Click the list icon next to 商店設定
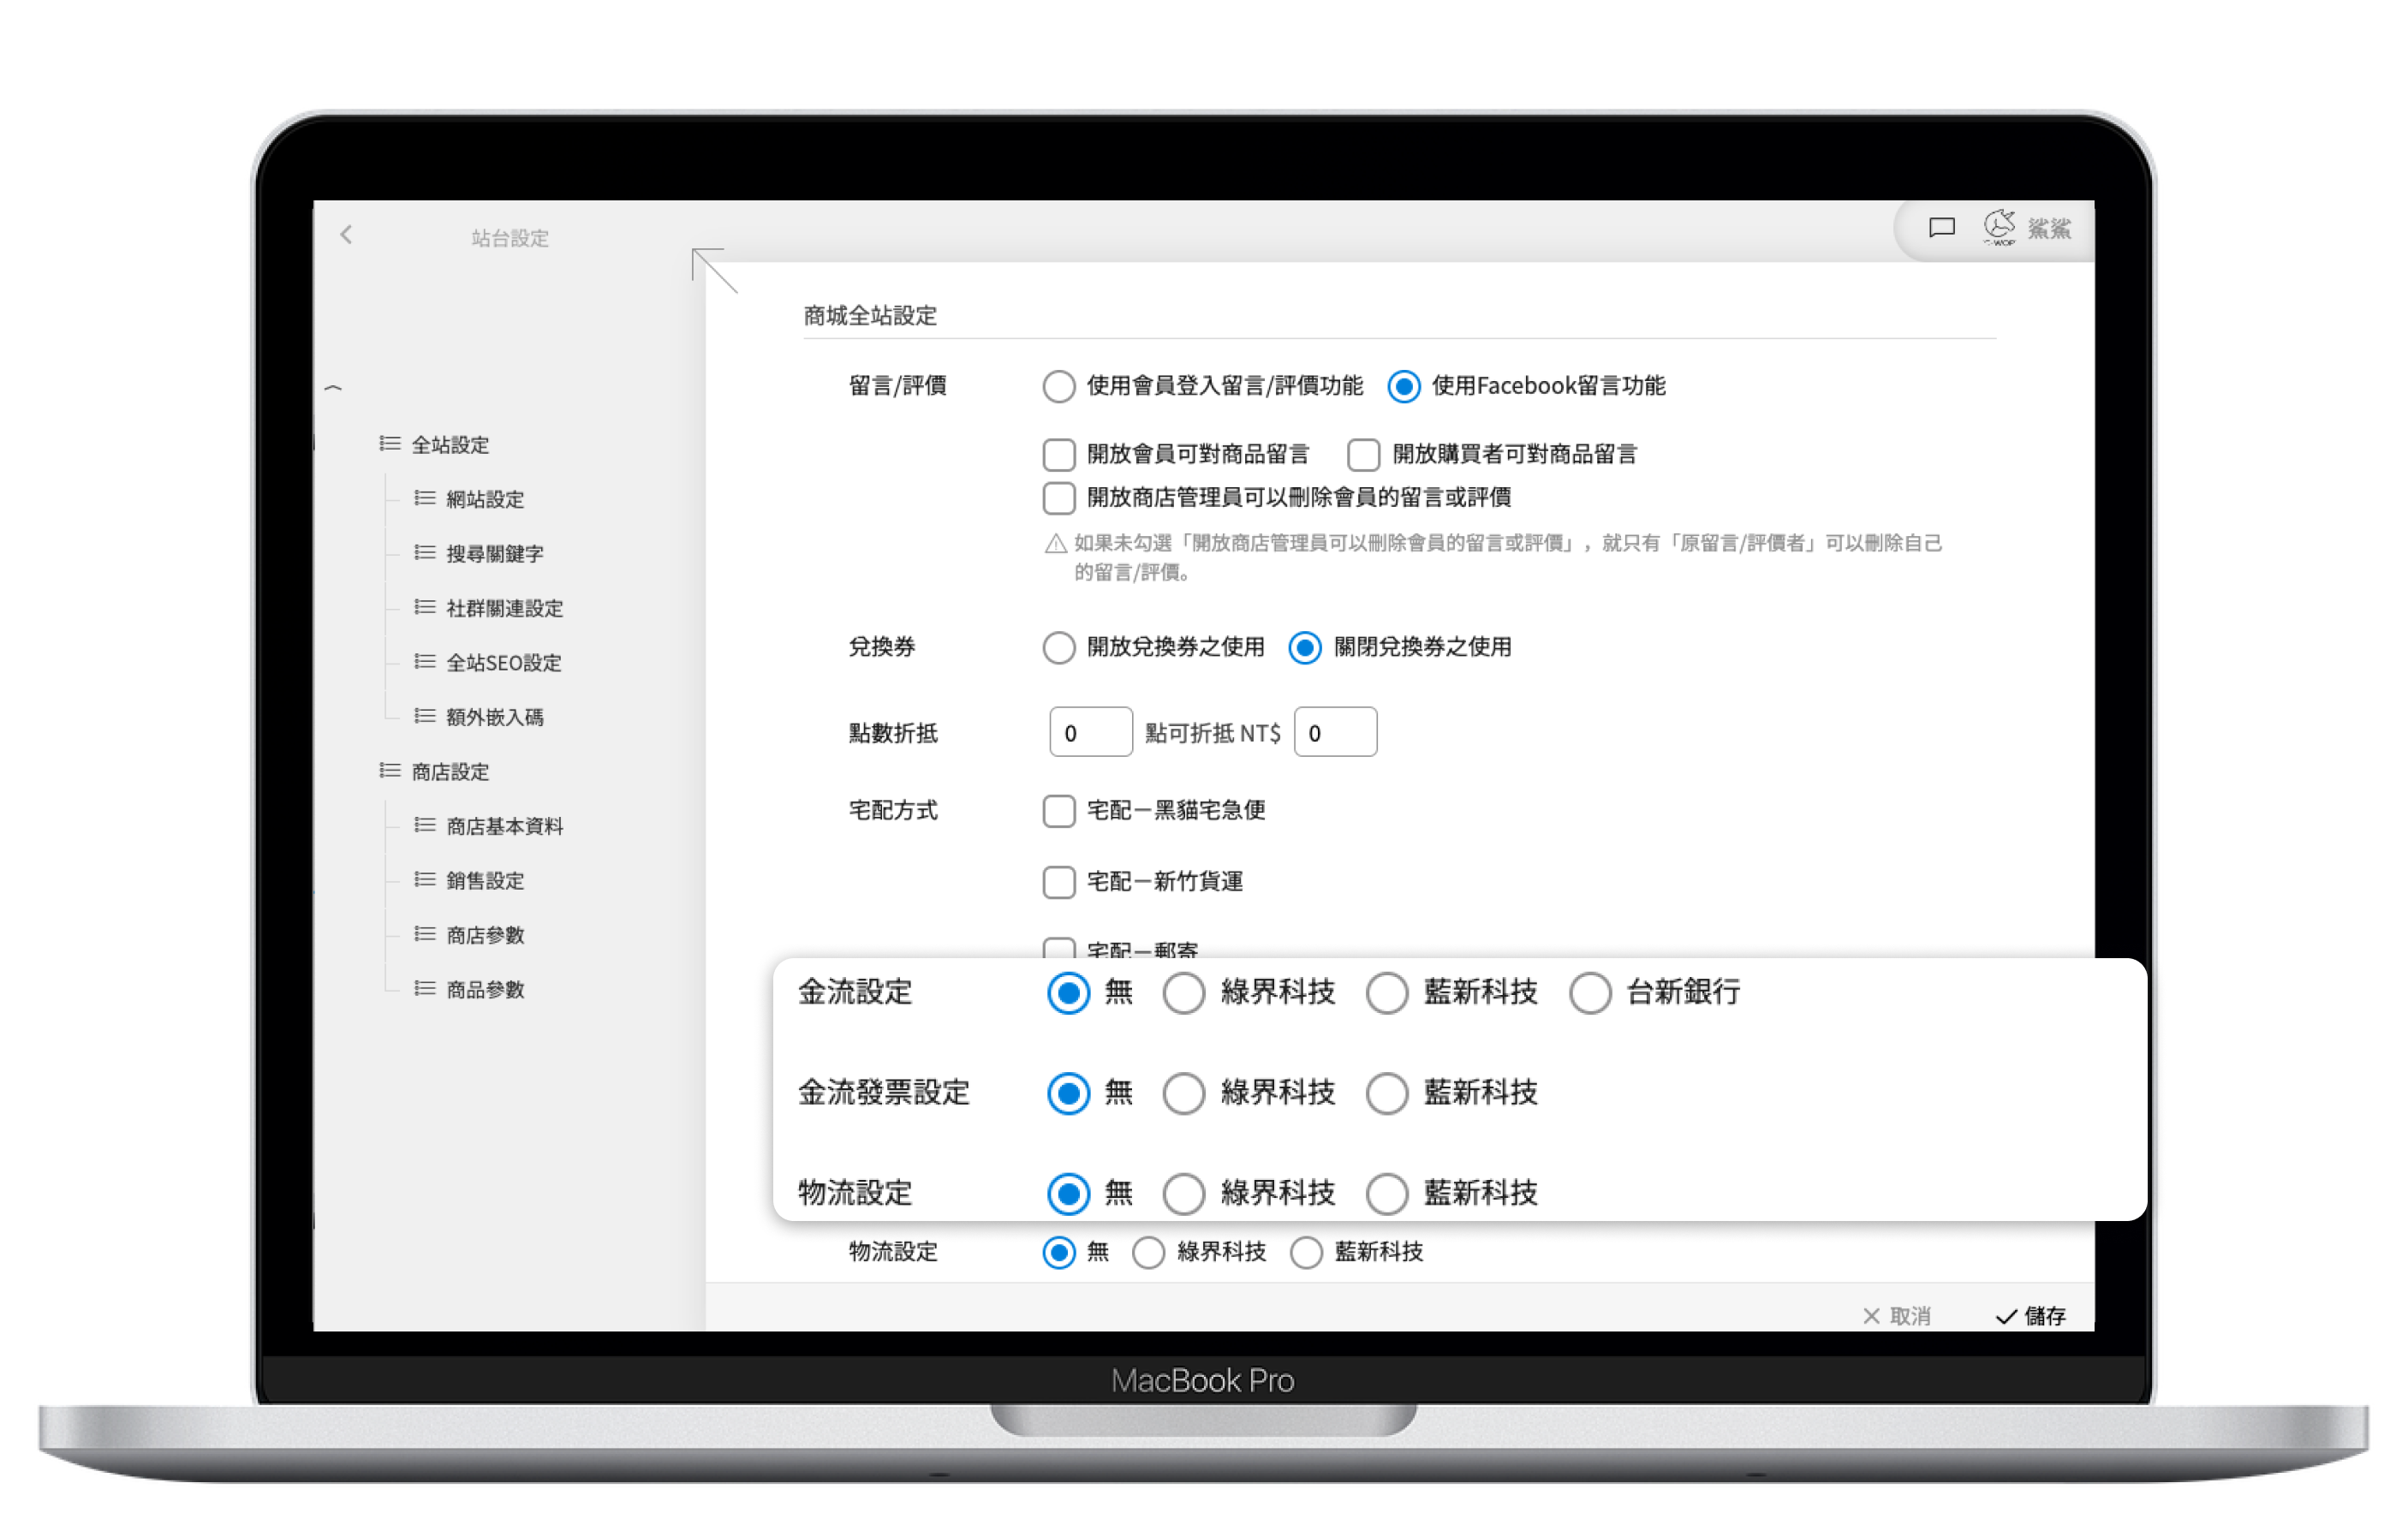2408x1531 pixels. coord(390,771)
